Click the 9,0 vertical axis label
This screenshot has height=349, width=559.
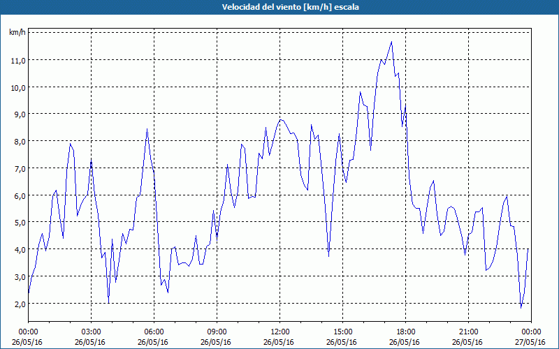[20, 114]
